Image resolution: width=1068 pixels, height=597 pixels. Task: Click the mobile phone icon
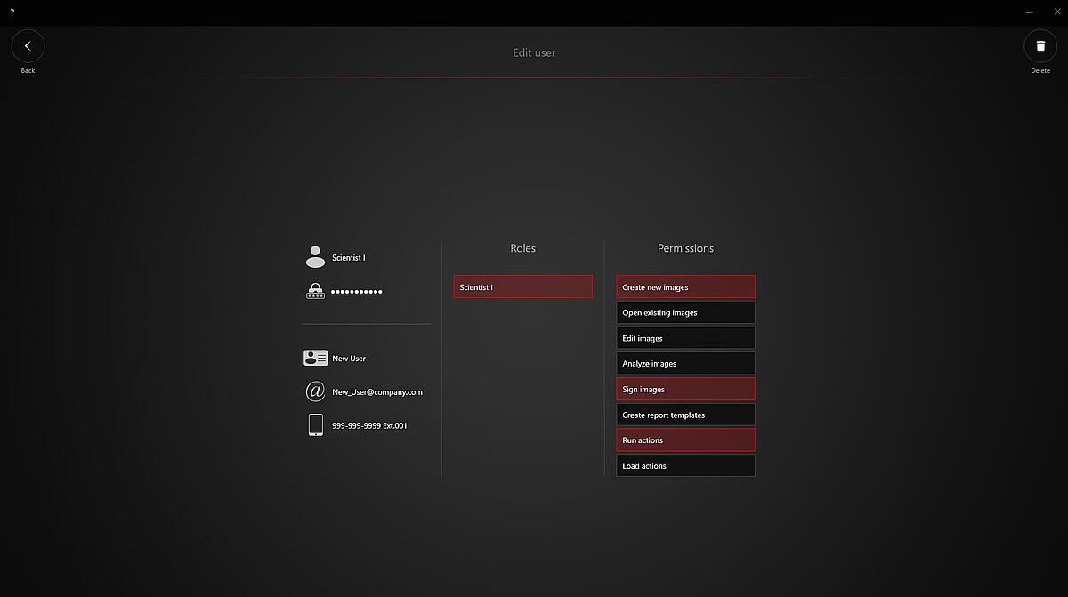[315, 425]
